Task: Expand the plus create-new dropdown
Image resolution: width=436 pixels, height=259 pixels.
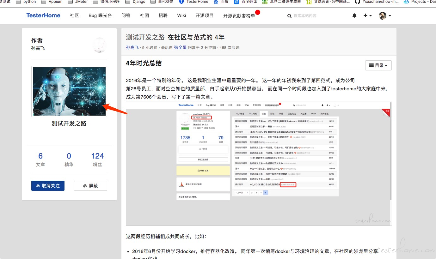Action: point(367,15)
